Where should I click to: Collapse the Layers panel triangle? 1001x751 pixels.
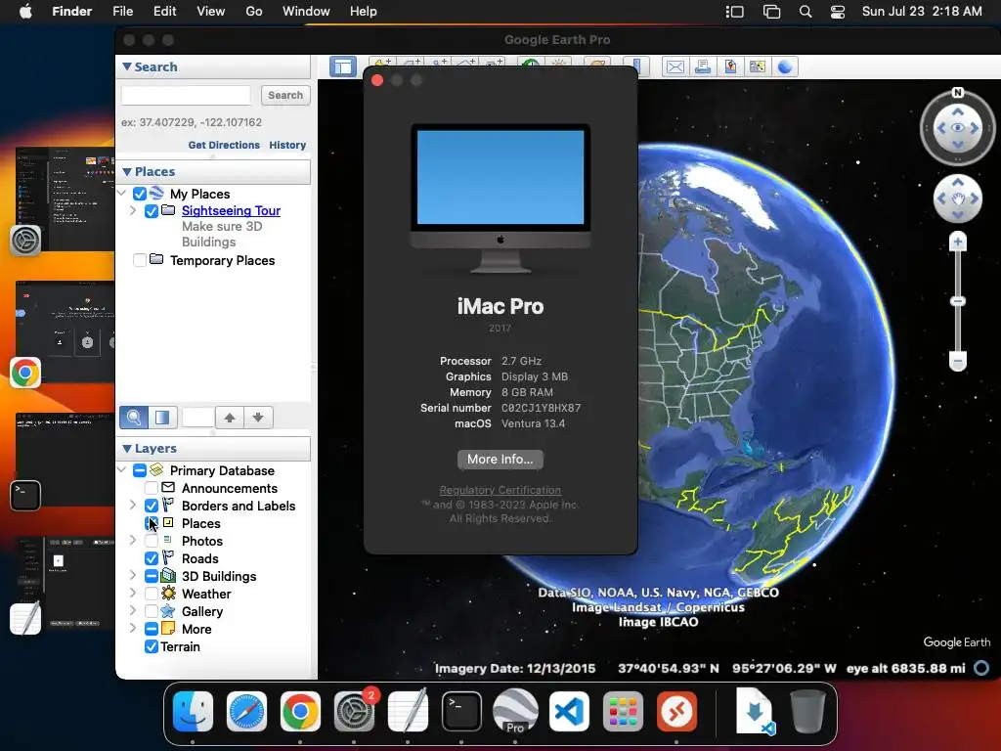[x=126, y=448]
